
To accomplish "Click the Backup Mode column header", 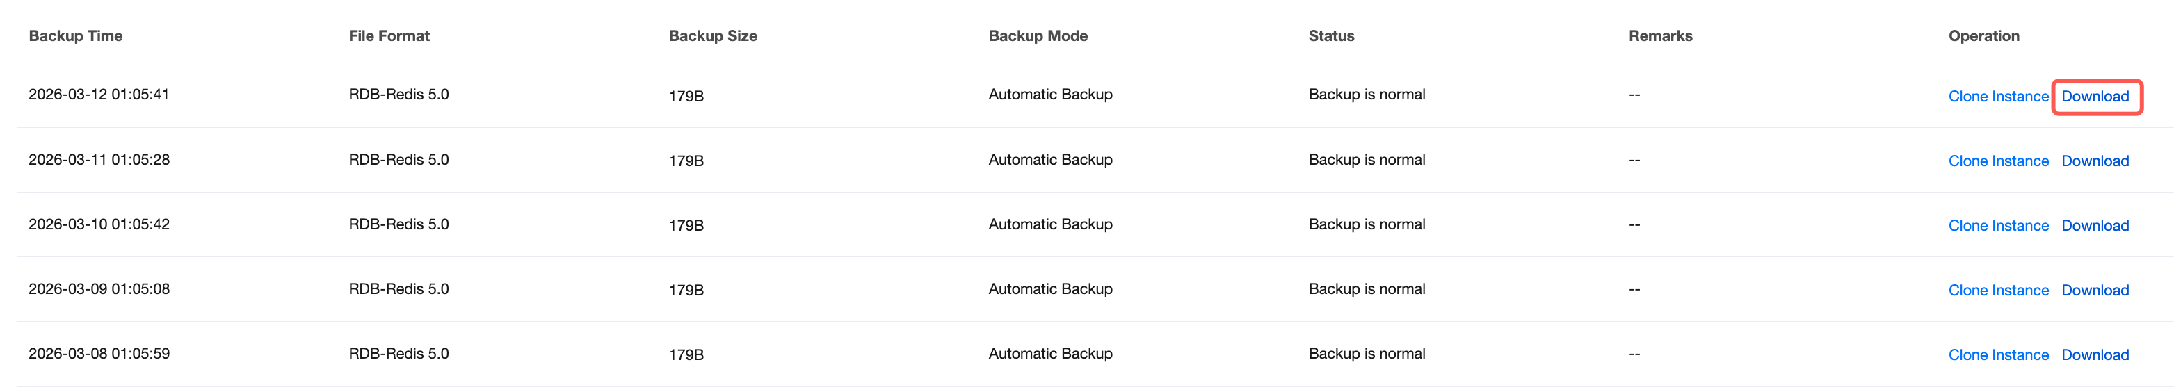I will click(1037, 35).
